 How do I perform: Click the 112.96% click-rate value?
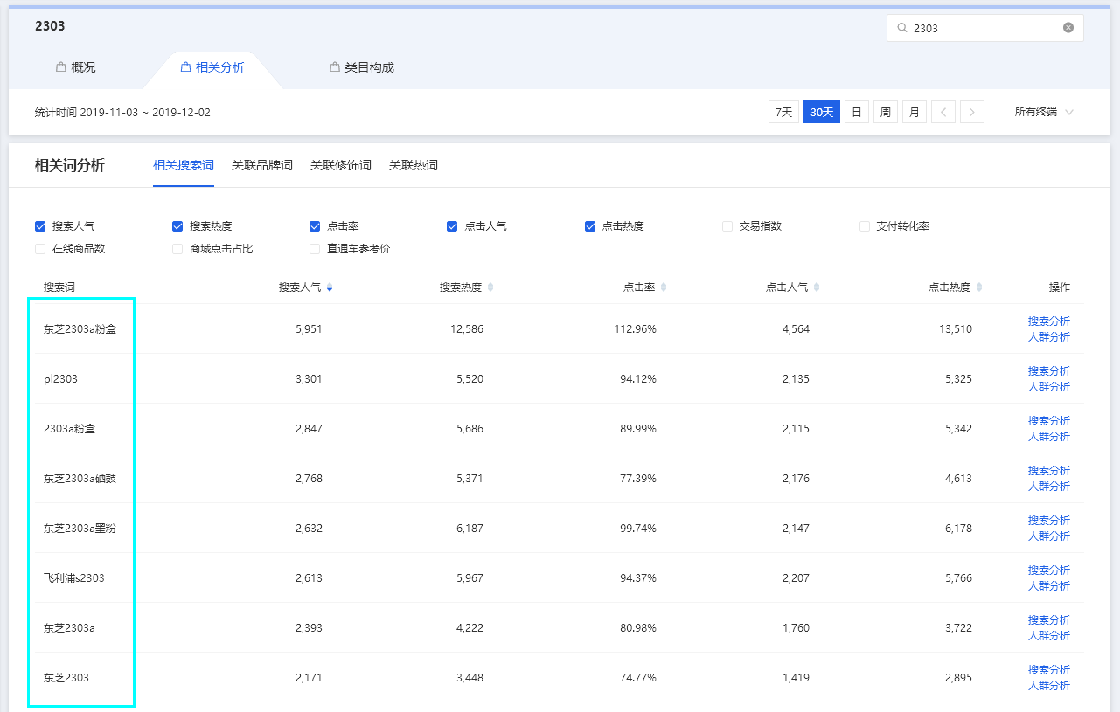[x=635, y=329]
